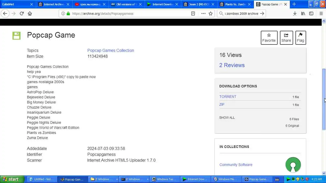Toggle reader view in address bar
The image size is (326, 183).
pos(193,13)
